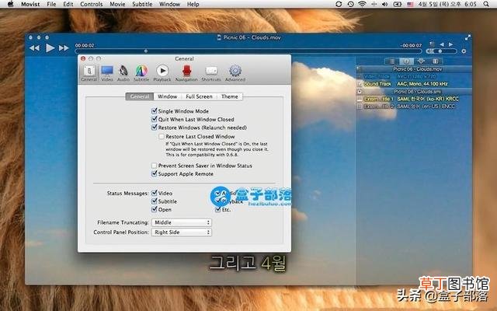Toggle Open status messages checkbox

[x=155, y=209]
